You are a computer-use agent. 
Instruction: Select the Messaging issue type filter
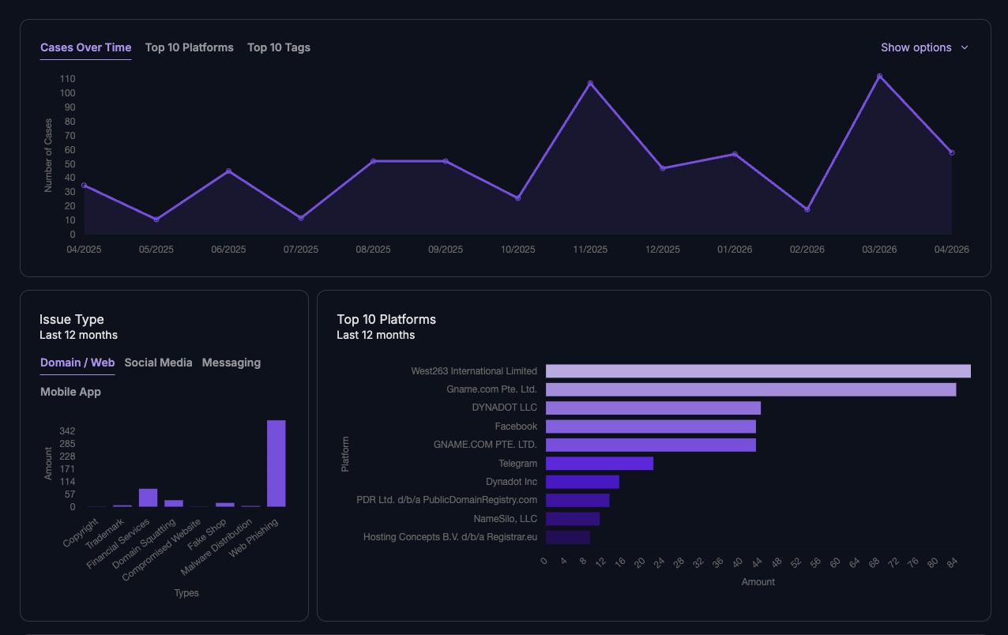[x=231, y=363]
